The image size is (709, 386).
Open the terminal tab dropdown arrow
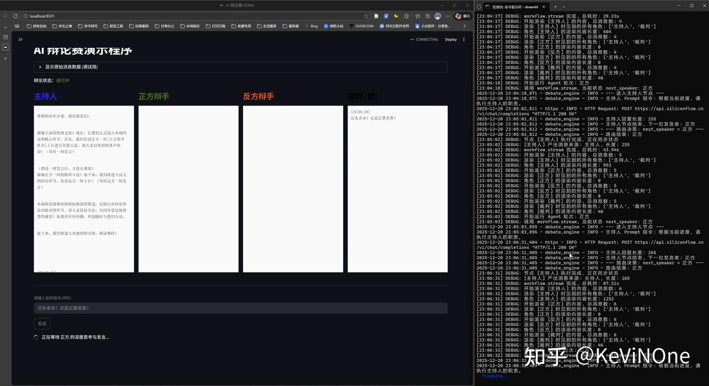pos(564,7)
